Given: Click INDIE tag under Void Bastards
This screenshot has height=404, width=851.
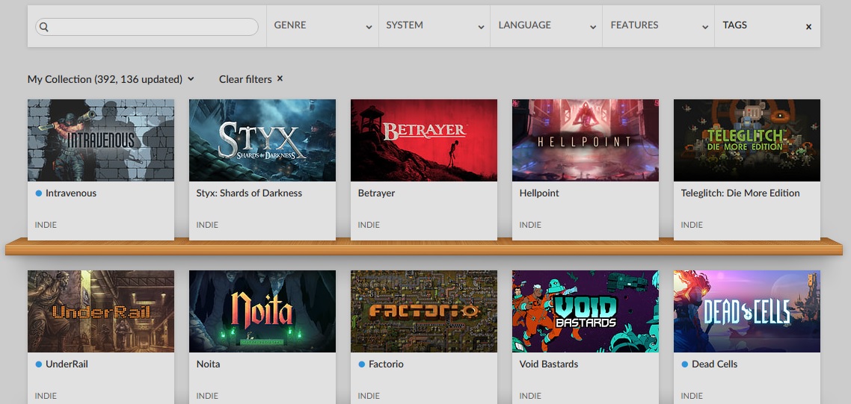Looking at the screenshot, I should tap(530, 397).
